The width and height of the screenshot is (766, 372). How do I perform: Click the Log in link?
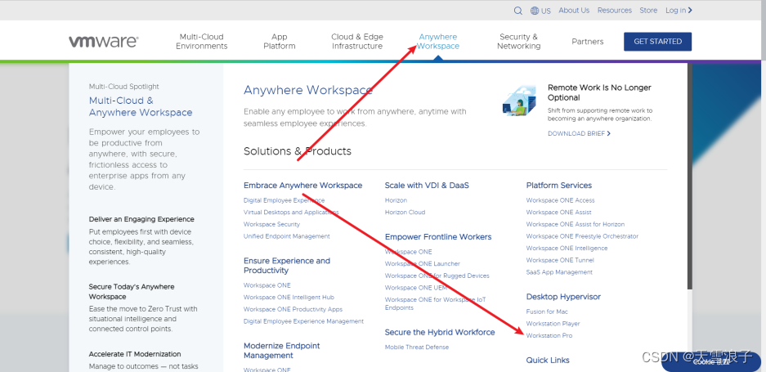click(x=679, y=11)
